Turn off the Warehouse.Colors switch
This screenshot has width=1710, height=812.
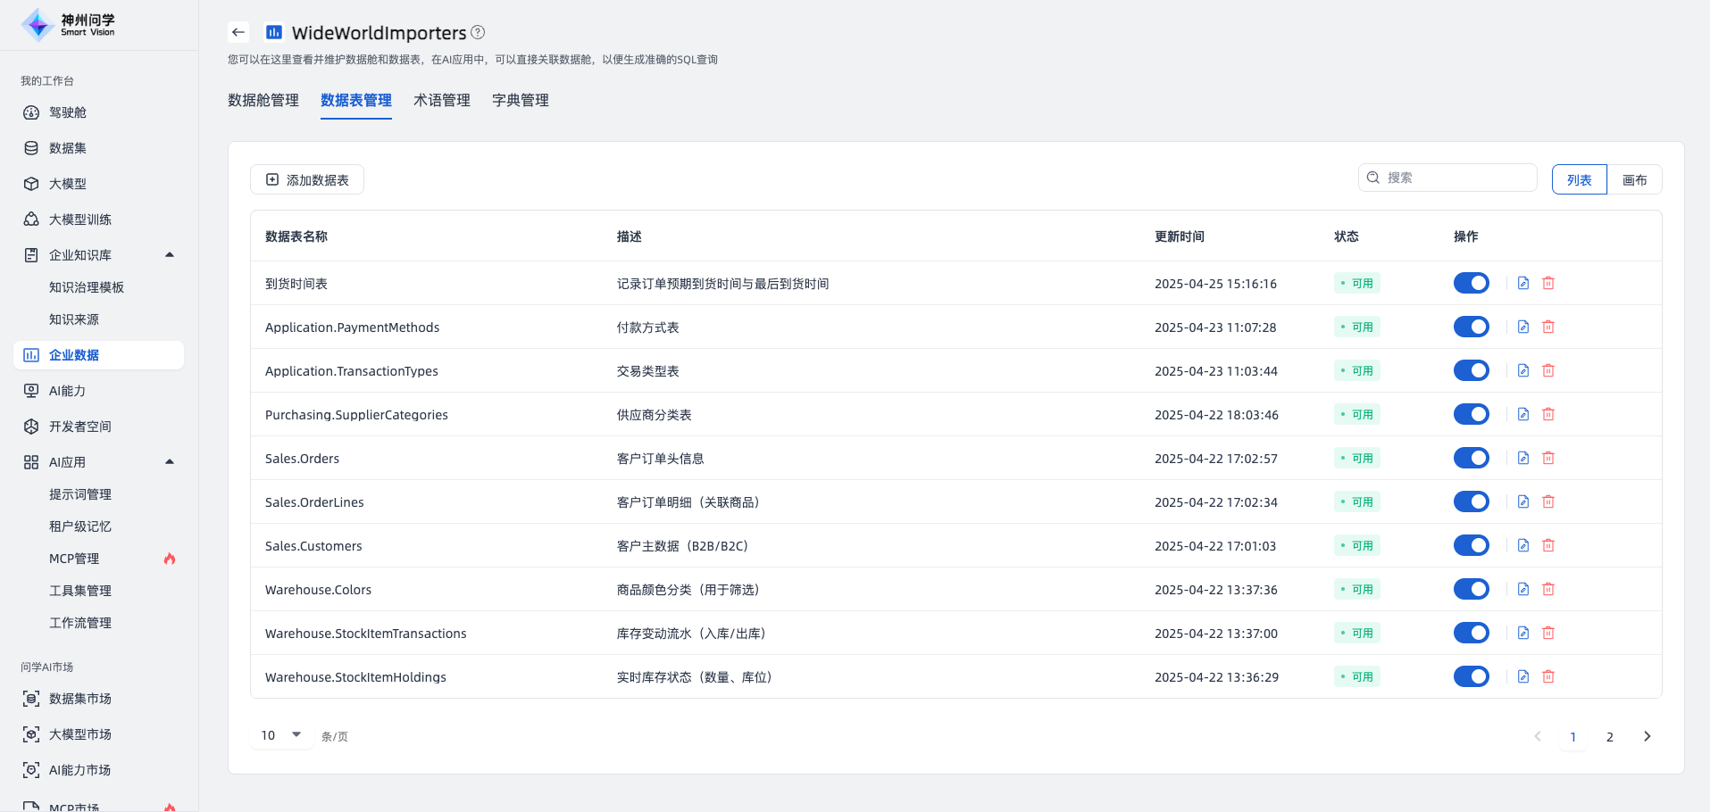tap(1472, 589)
